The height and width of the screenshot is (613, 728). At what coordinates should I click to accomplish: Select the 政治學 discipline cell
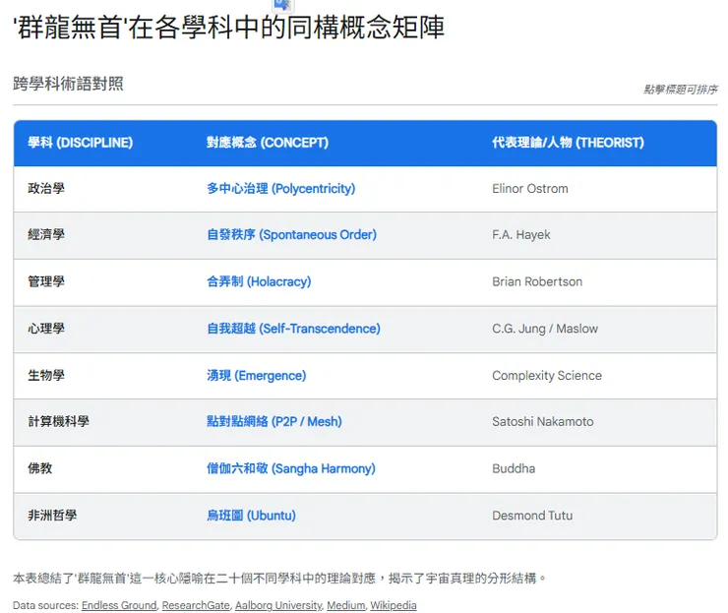pos(46,189)
